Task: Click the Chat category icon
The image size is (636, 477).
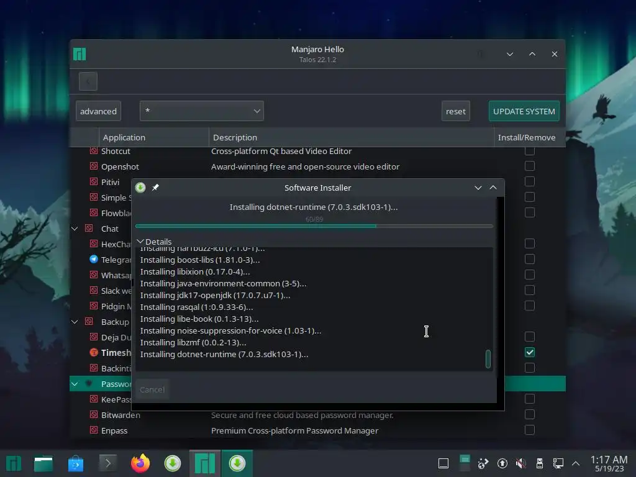Action: pyautogui.click(x=89, y=228)
